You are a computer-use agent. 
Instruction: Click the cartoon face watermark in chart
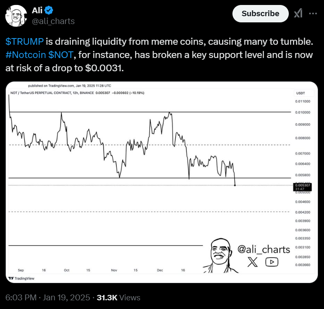point(220,256)
